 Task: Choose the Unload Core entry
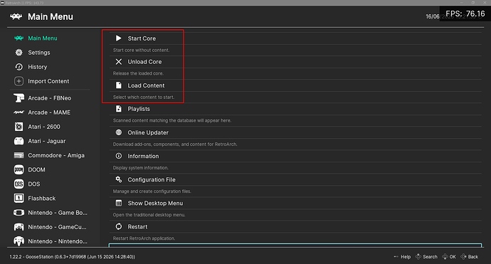point(295,62)
